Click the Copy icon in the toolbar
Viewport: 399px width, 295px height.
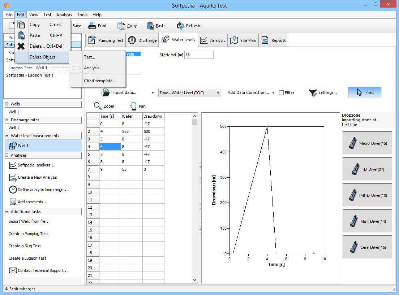pyautogui.click(x=121, y=26)
